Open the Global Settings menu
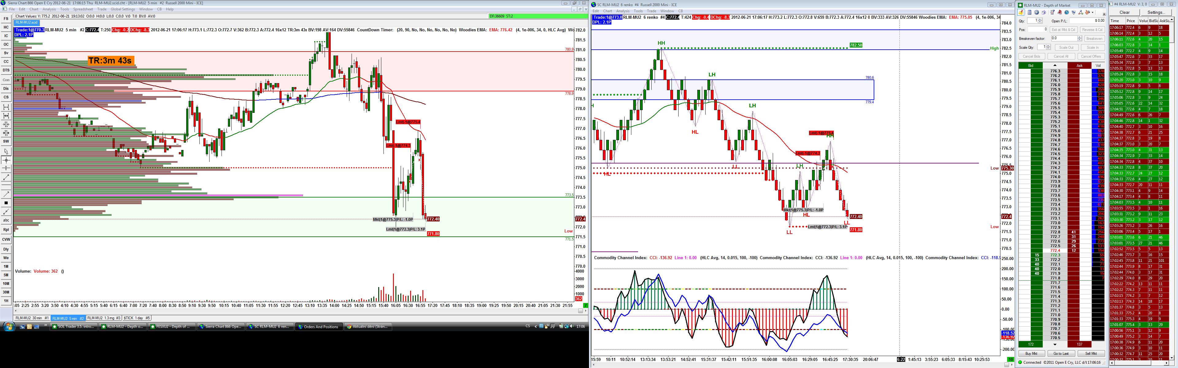The height and width of the screenshot is (368, 1178). pos(123,9)
